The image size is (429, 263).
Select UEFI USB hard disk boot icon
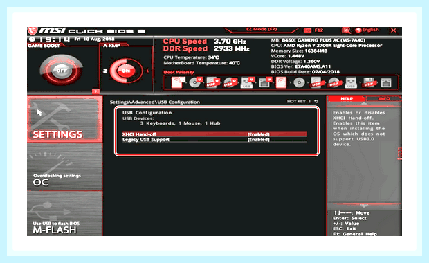(x=212, y=82)
